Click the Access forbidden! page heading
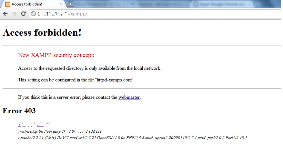 click(x=42, y=33)
